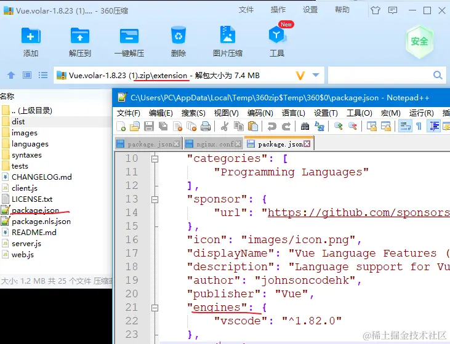The image size is (450, 344).
Task: Click the 一键解压 one-click extract icon
Action: [129, 36]
